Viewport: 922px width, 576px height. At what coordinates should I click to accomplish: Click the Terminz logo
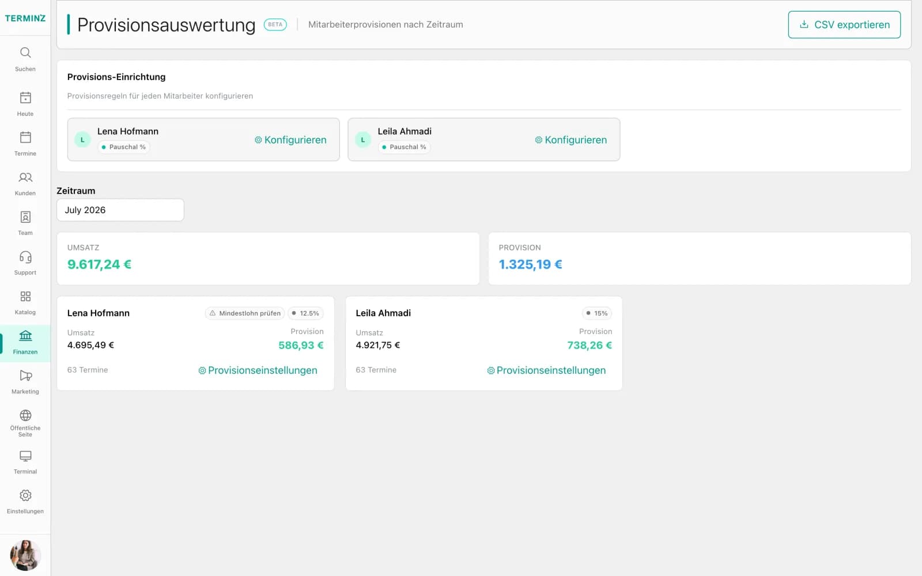tap(25, 18)
